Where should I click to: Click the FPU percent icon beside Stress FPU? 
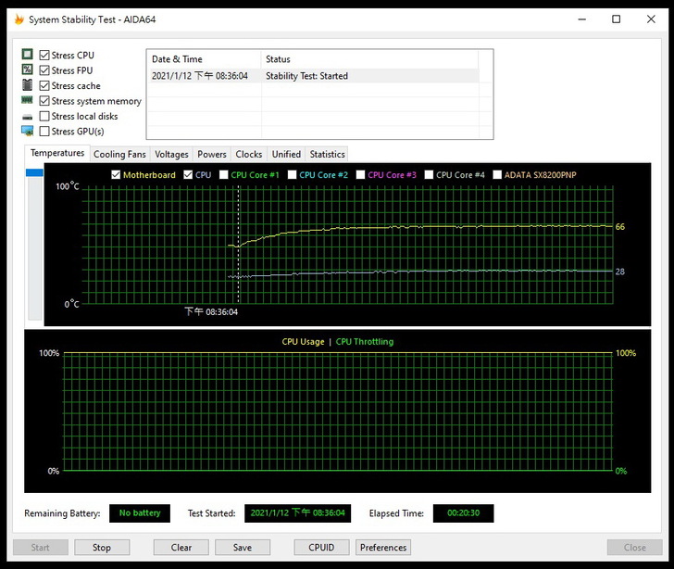[x=28, y=70]
